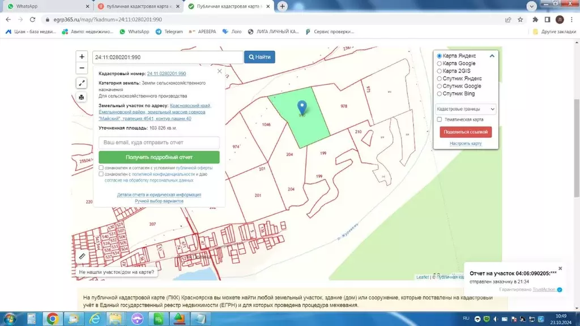Screen dimensions: 580x326
Task: Open Telegram bookmark
Action: click(x=169, y=32)
